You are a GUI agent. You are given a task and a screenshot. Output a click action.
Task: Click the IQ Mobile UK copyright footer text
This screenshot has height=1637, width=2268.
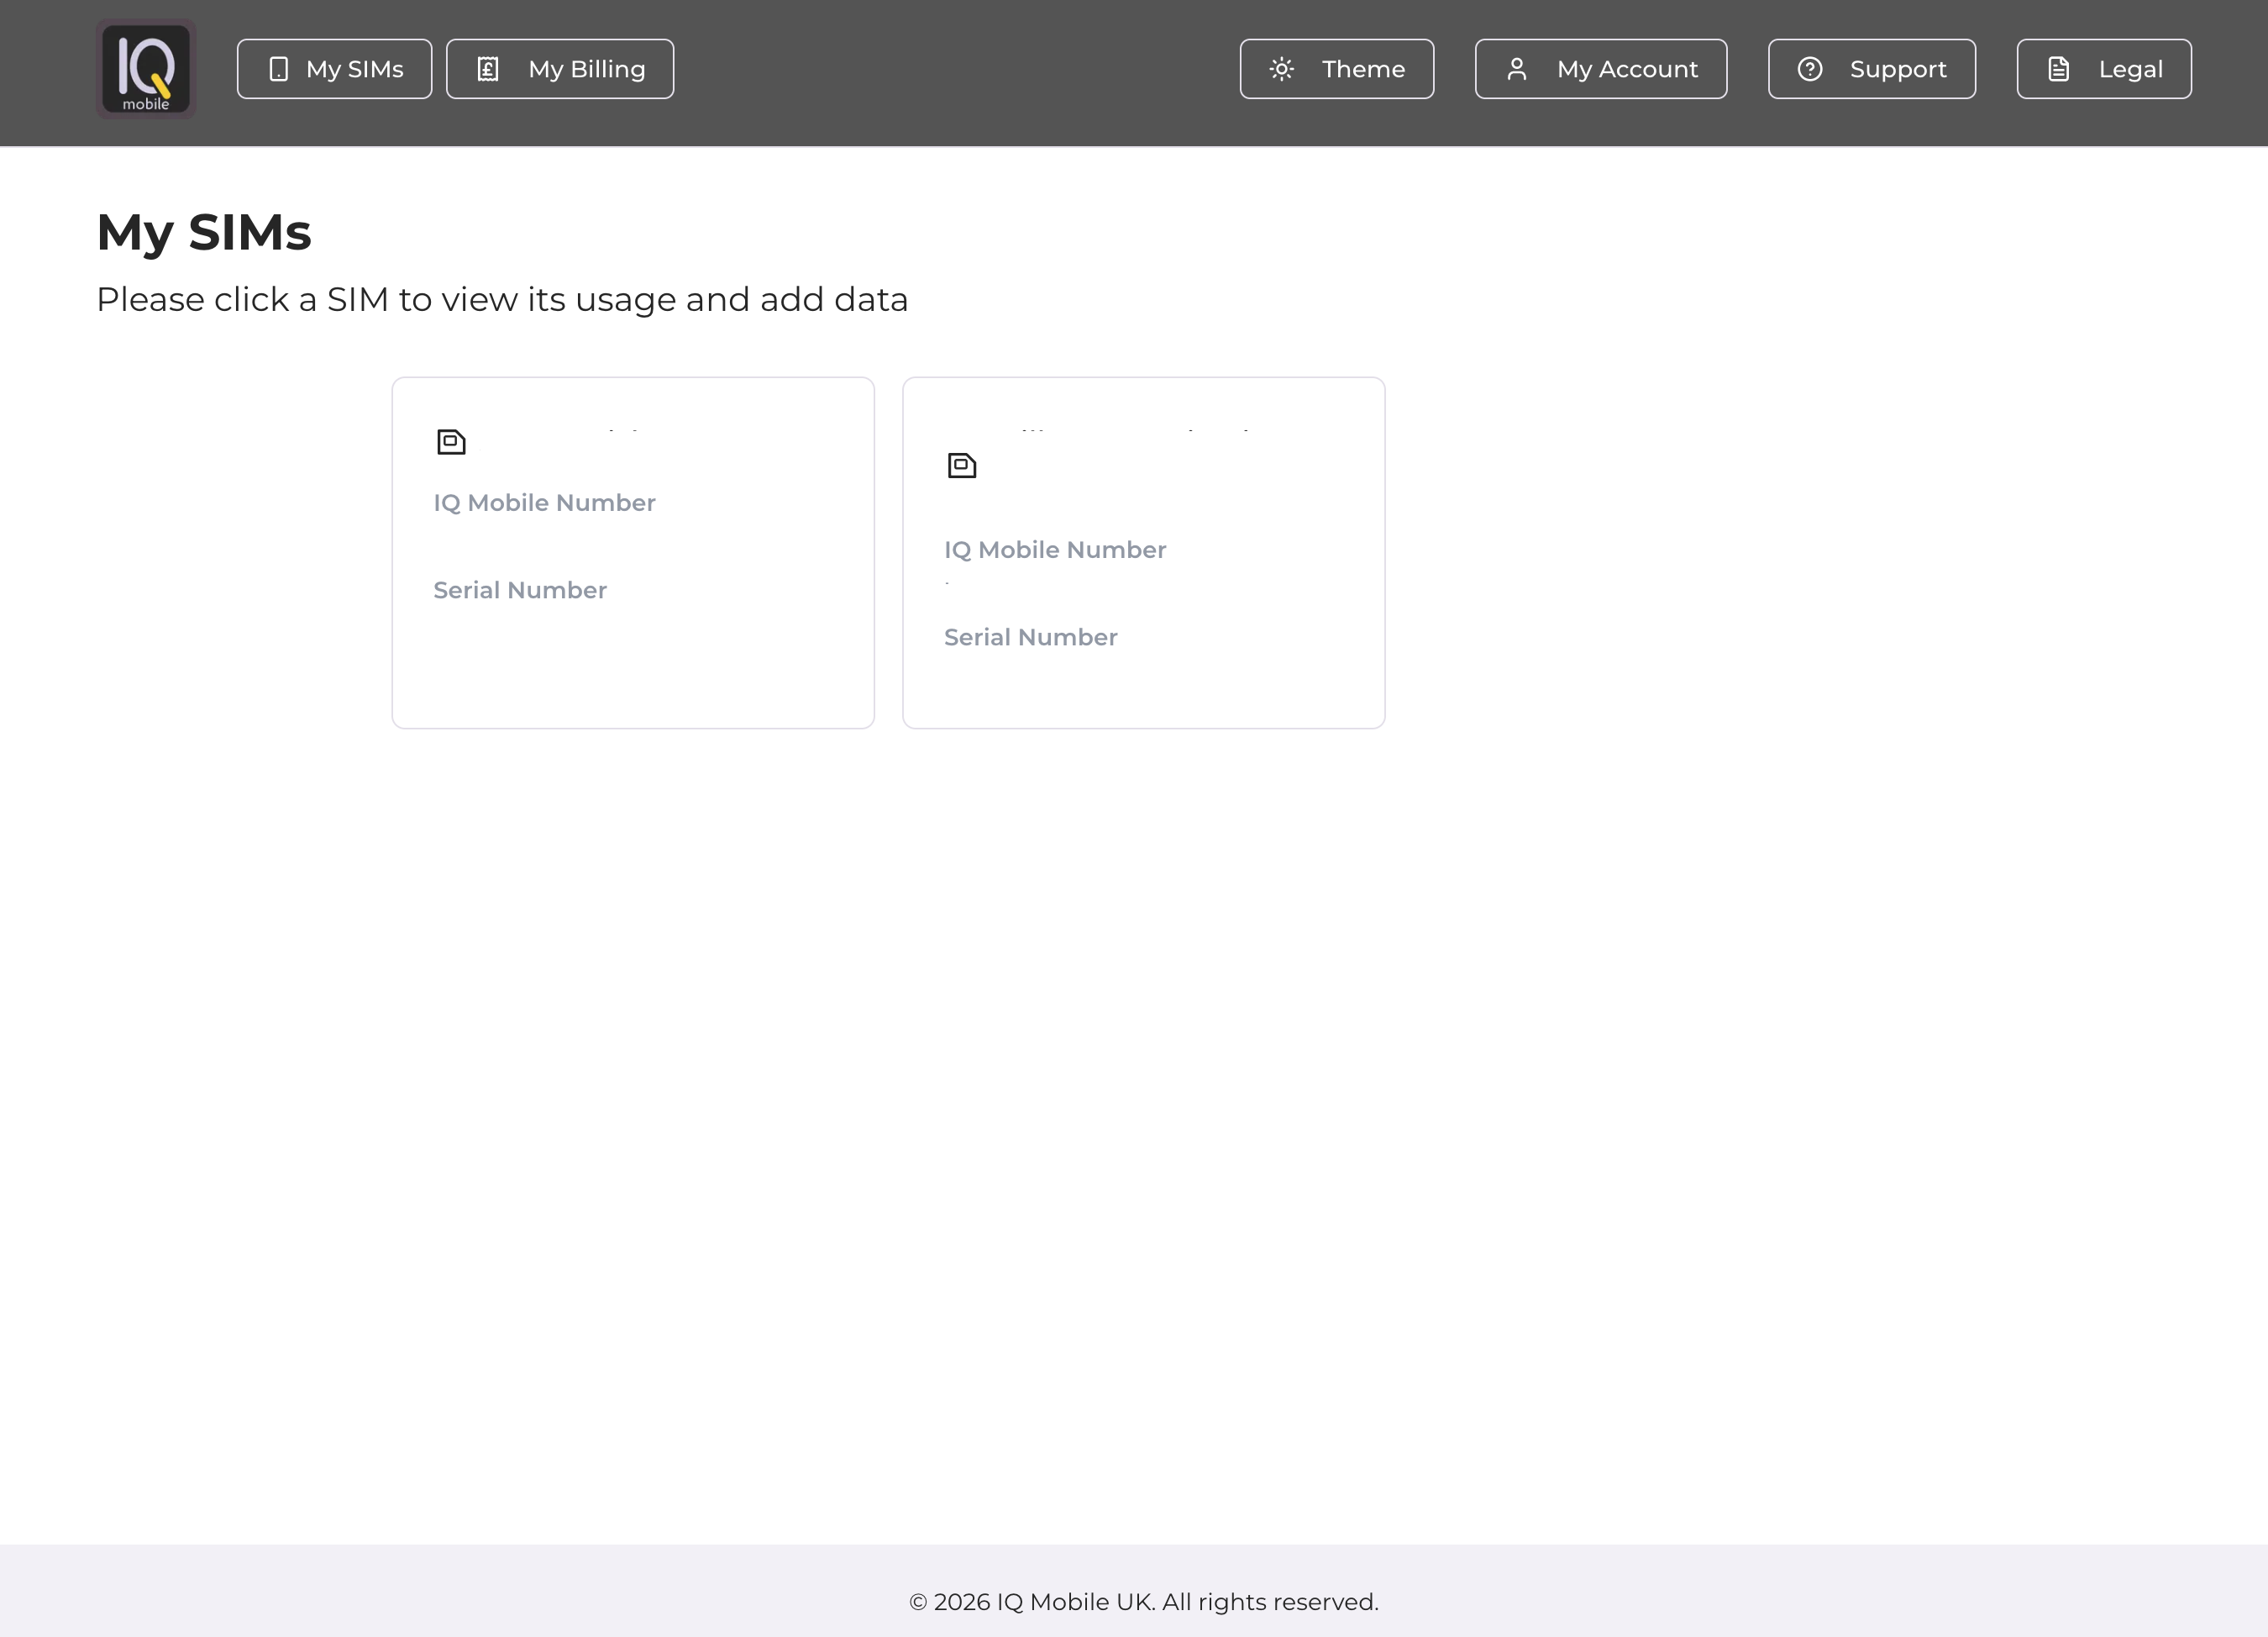coord(1143,1602)
